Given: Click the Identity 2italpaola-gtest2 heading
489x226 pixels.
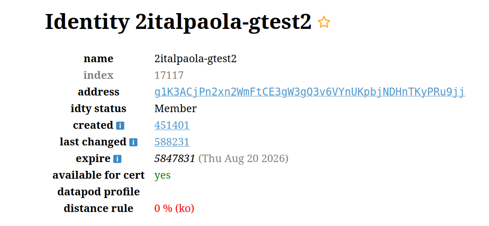Looking at the screenshot, I should pos(178,22).
